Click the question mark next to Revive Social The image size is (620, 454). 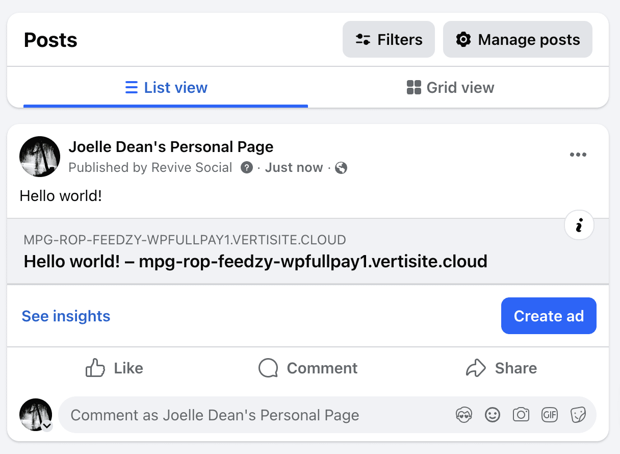[247, 168]
